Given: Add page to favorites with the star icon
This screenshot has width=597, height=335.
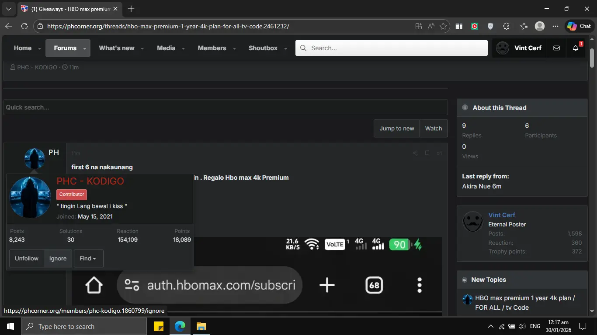Looking at the screenshot, I should tap(443, 26).
